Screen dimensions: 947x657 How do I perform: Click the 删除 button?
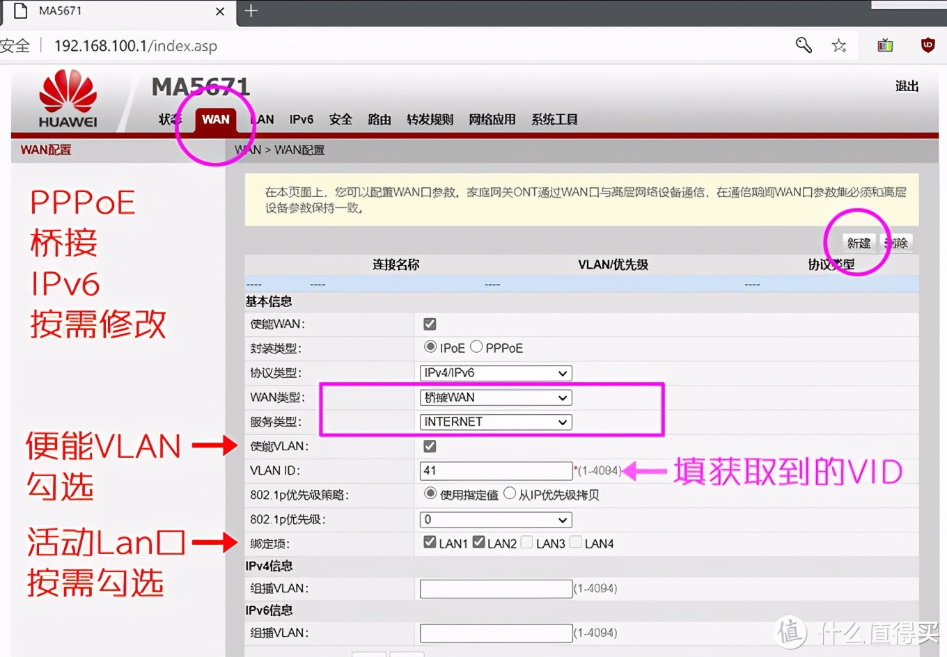898,243
